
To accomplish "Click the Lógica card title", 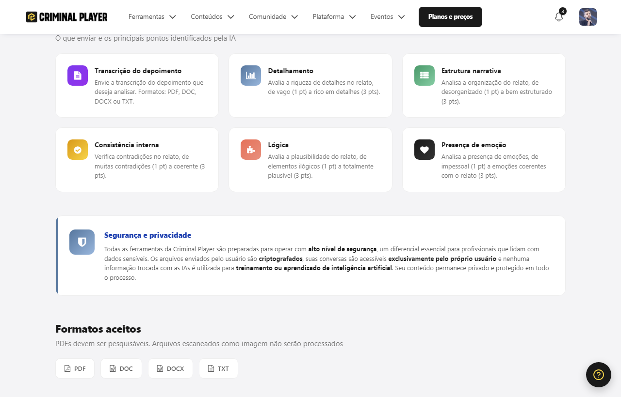I will 278,145.
